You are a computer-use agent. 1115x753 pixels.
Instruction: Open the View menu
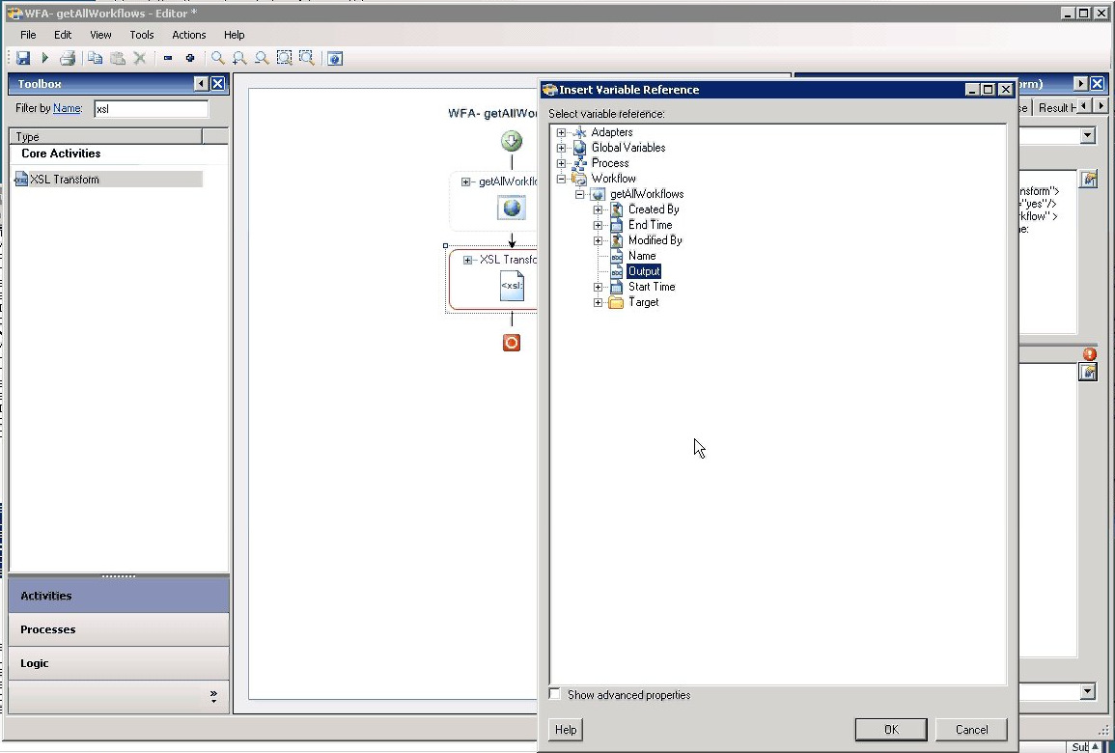(100, 35)
